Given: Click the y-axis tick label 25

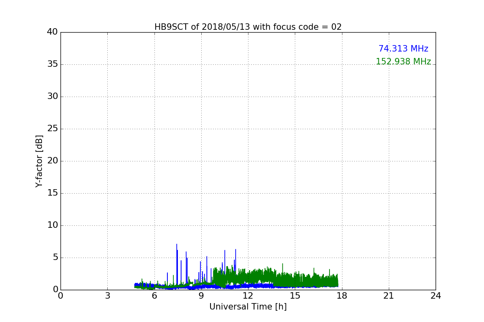Looking at the screenshot, I should tap(52, 129).
